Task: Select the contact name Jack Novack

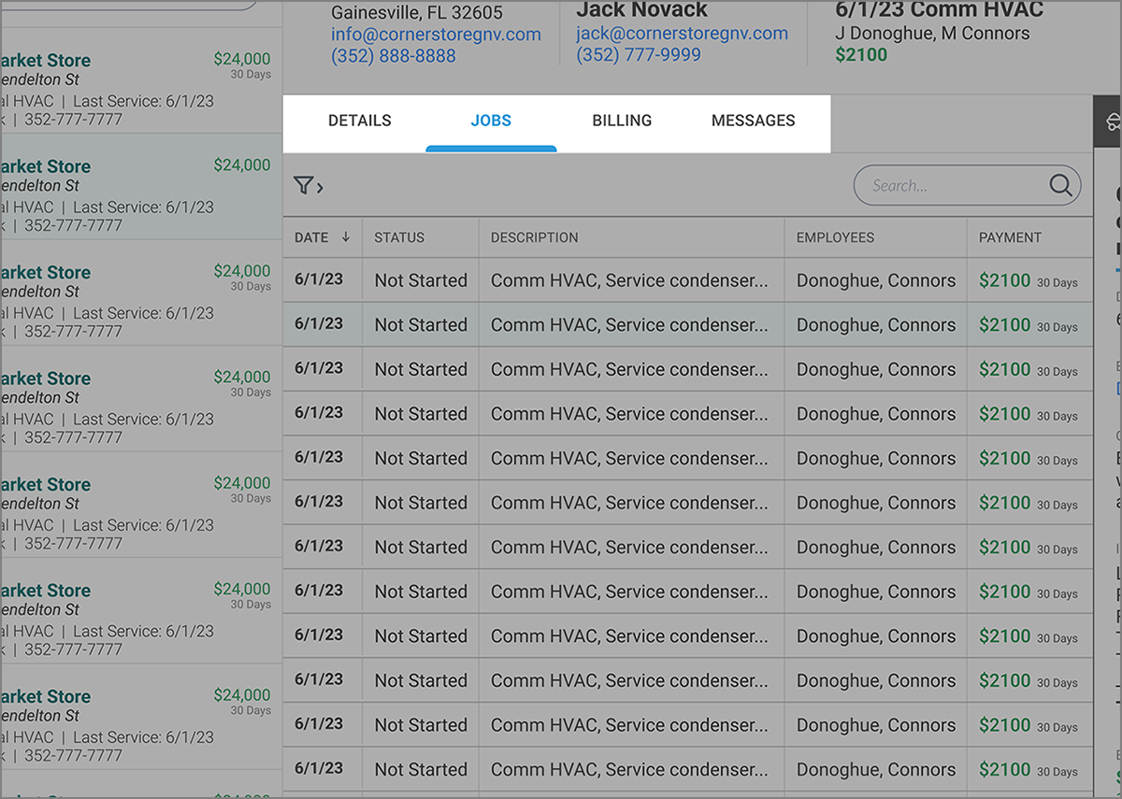Action: [642, 10]
